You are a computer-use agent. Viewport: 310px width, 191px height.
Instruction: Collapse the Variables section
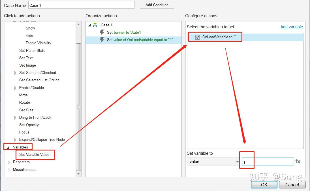[x=8, y=147]
